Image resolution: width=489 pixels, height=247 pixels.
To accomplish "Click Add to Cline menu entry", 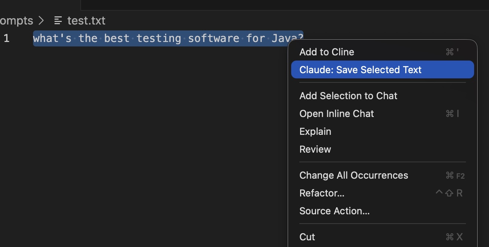I will click(x=326, y=52).
